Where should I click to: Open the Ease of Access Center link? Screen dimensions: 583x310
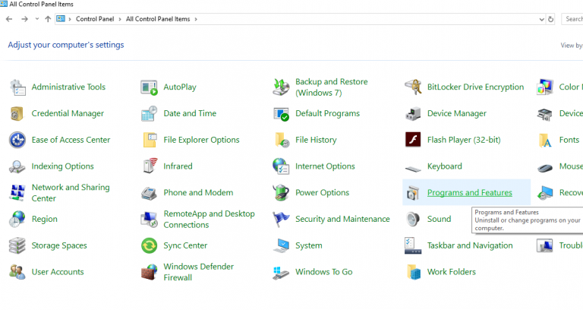pyautogui.click(x=71, y=140)
